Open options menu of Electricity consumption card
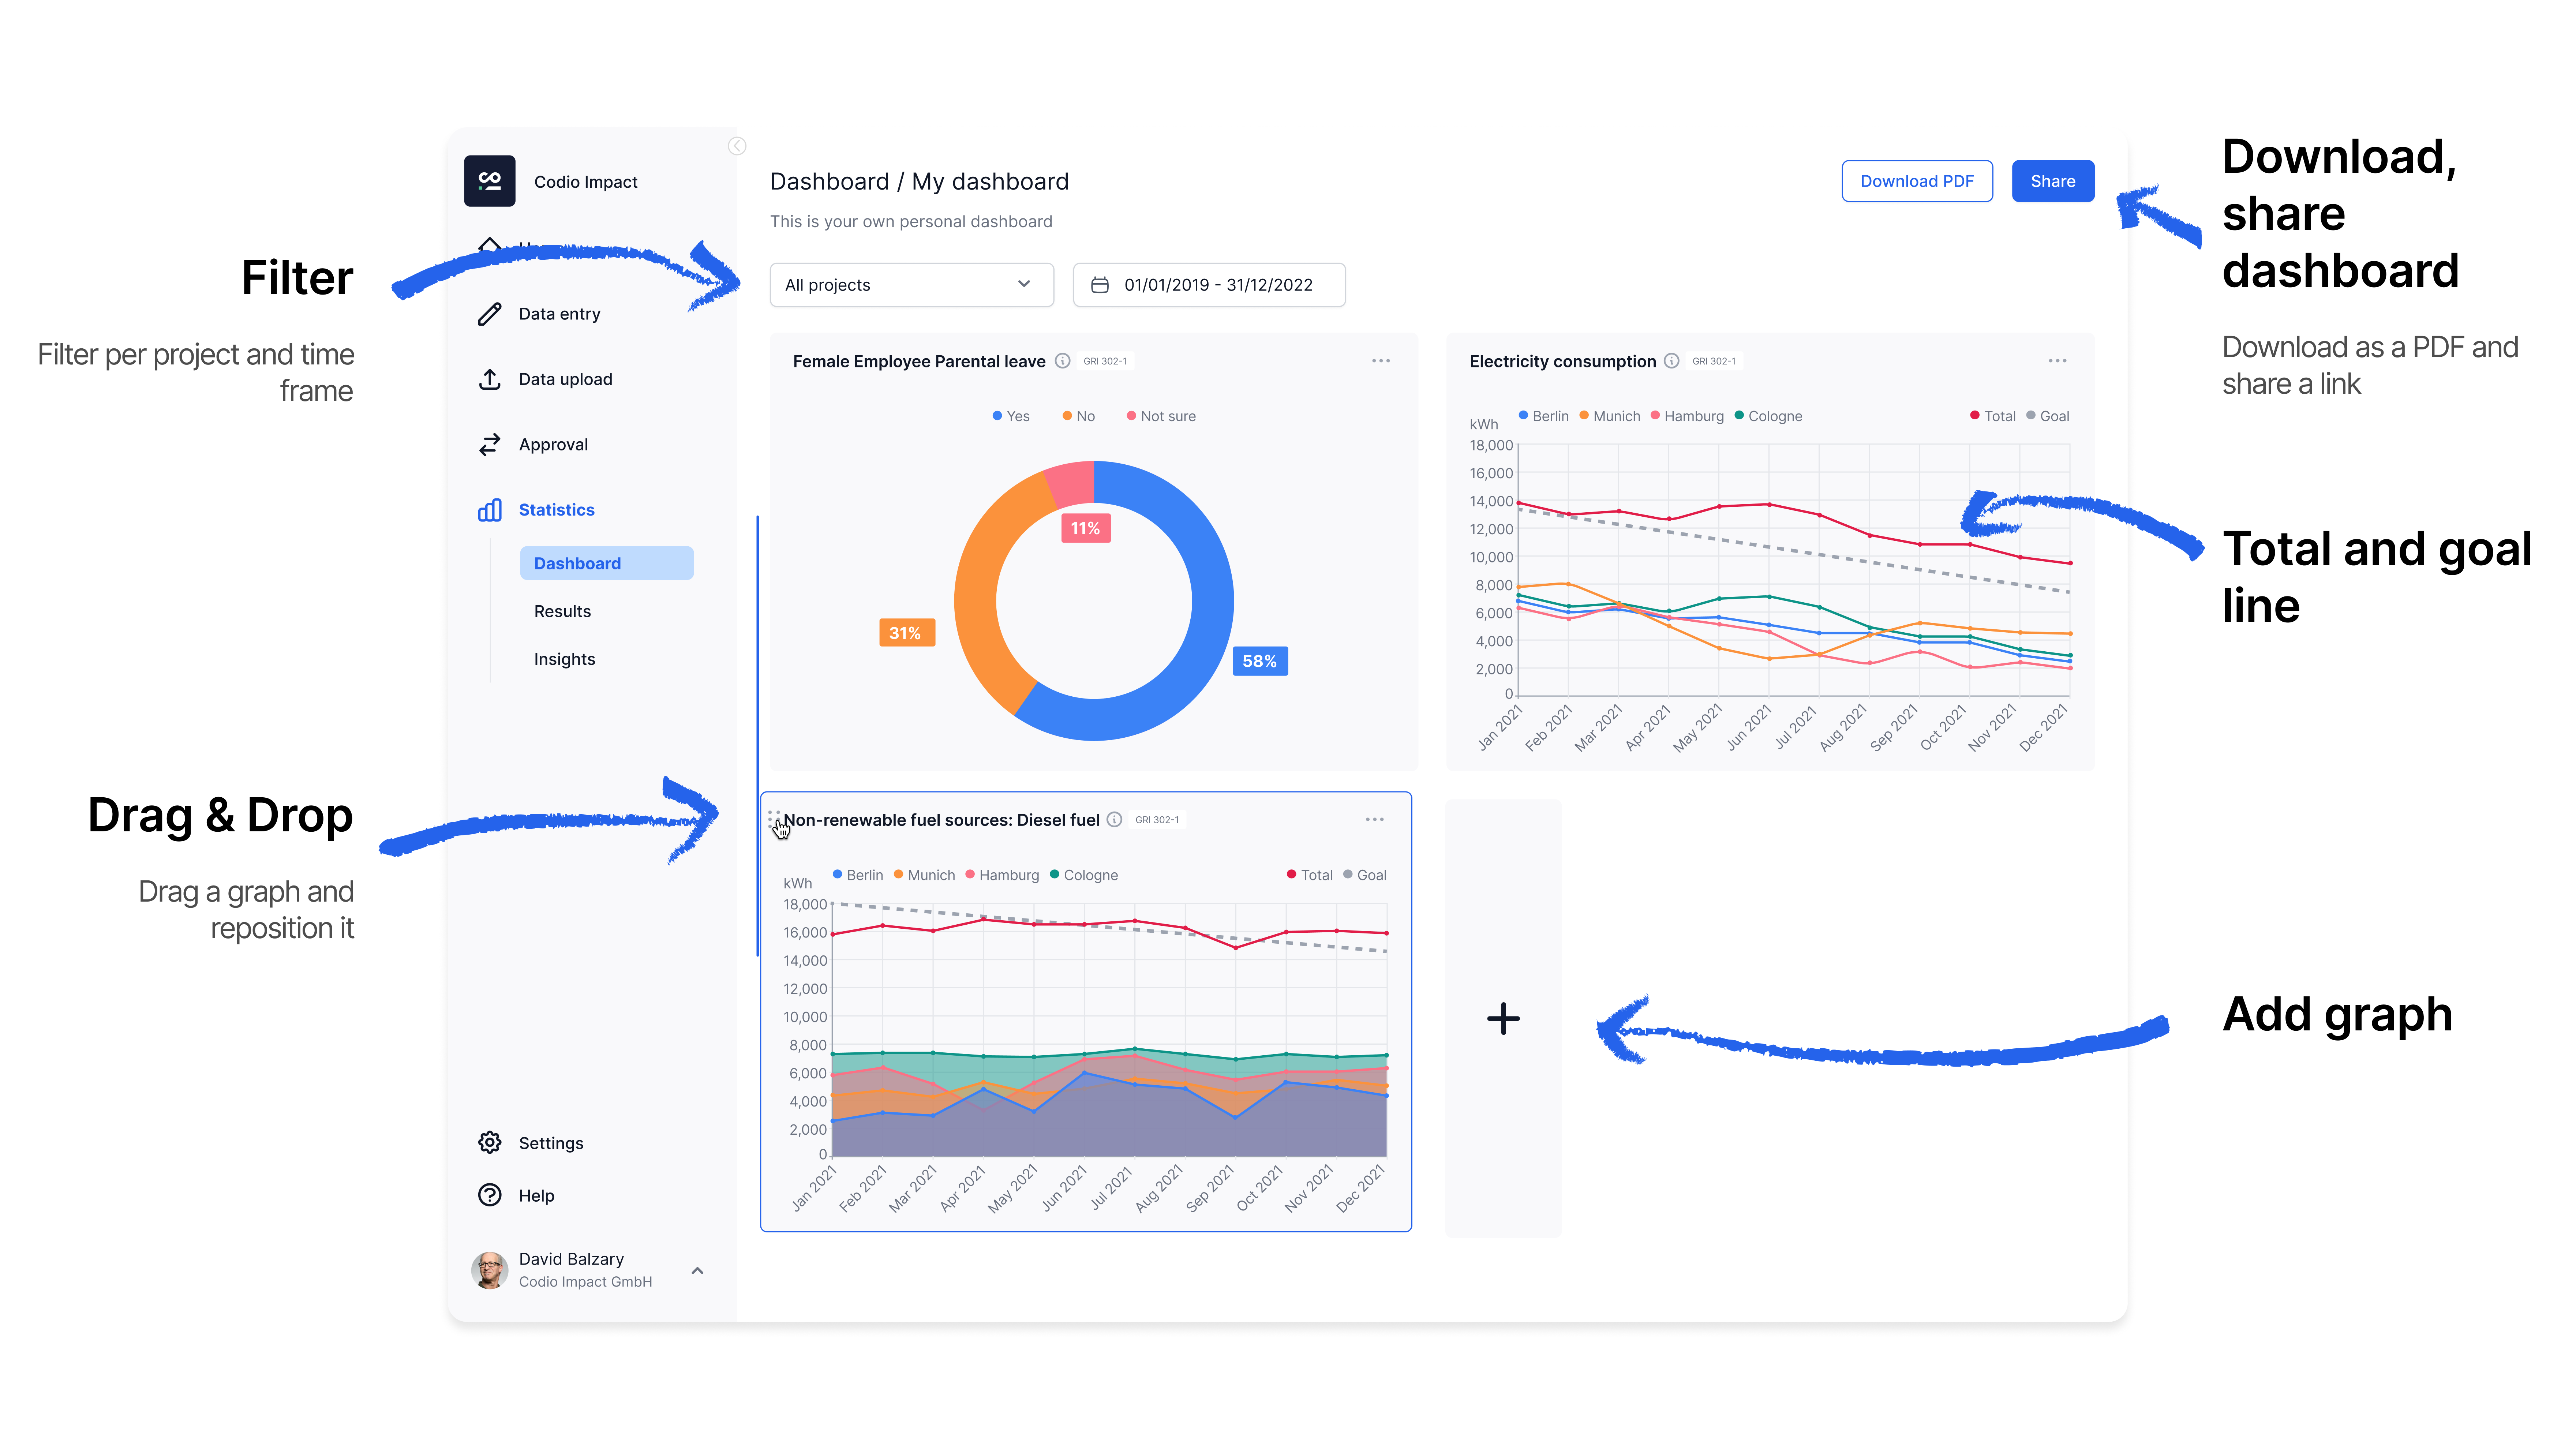This screenshot has width=2576, height=1449. tap(2057, 361)
